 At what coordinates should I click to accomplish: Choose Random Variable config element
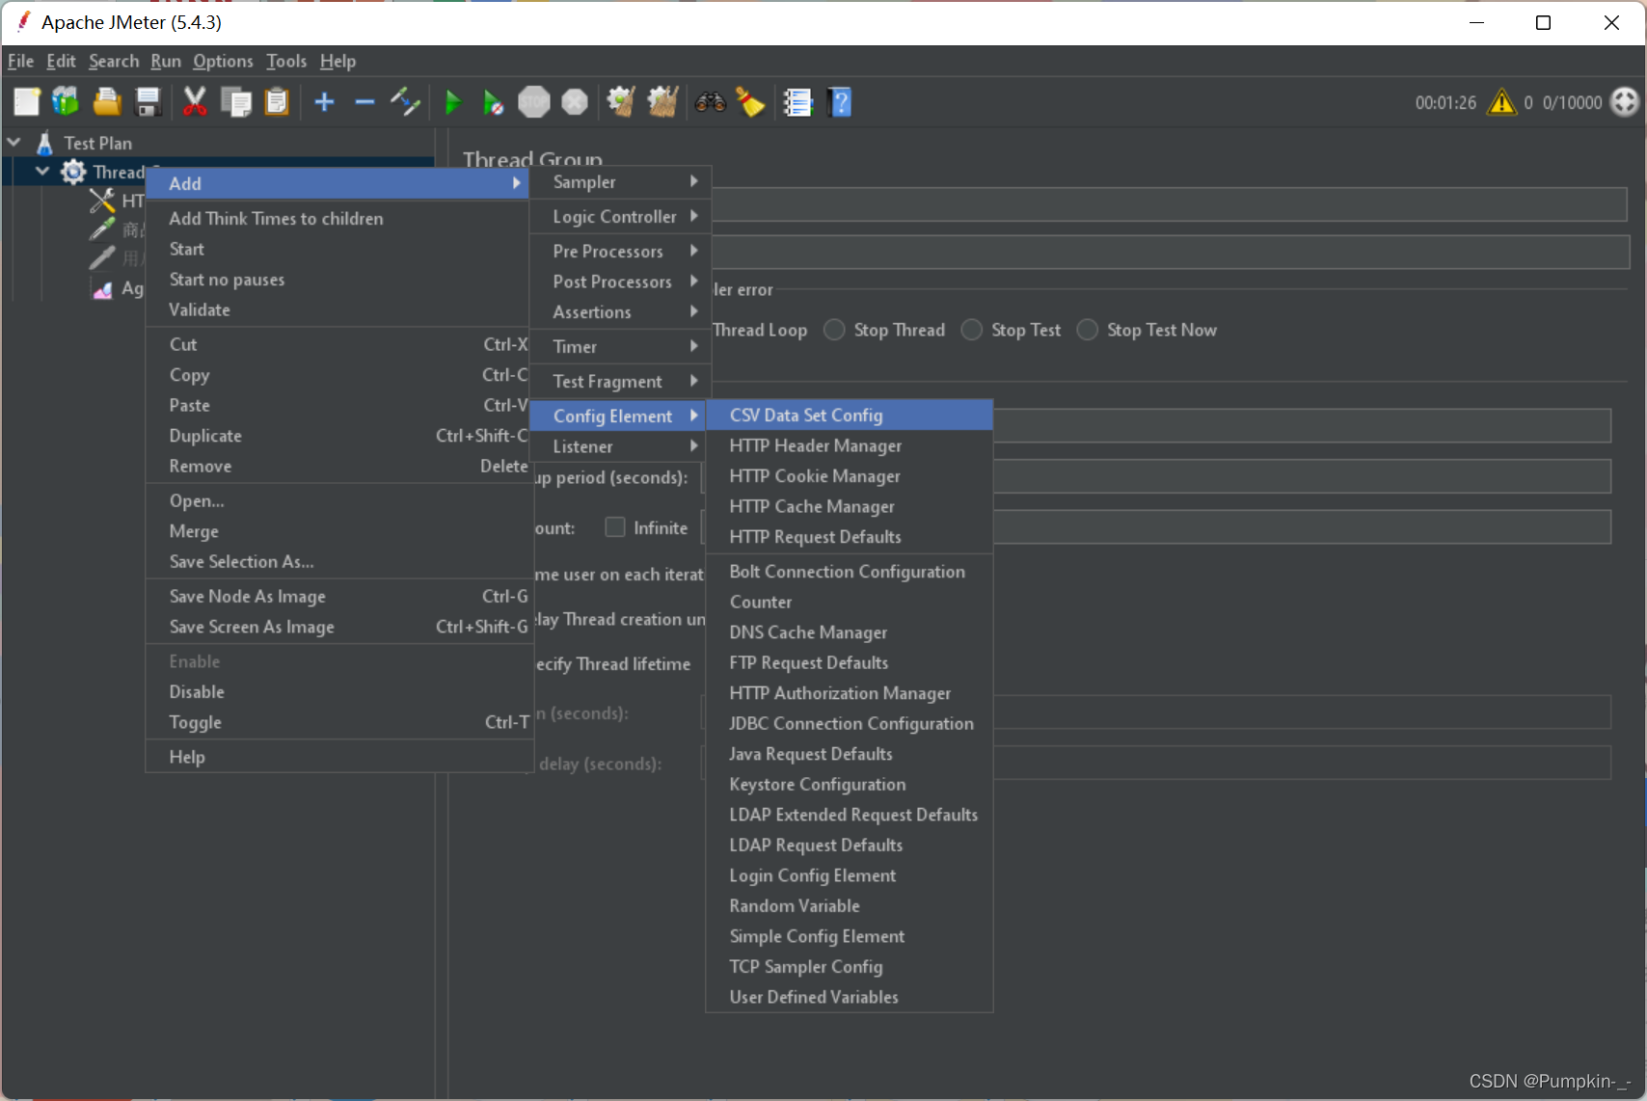click(x=850, y=906)
